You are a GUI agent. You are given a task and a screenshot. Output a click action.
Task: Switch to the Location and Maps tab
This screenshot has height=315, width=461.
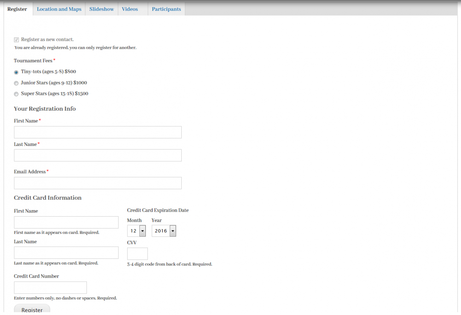(59, 9)
